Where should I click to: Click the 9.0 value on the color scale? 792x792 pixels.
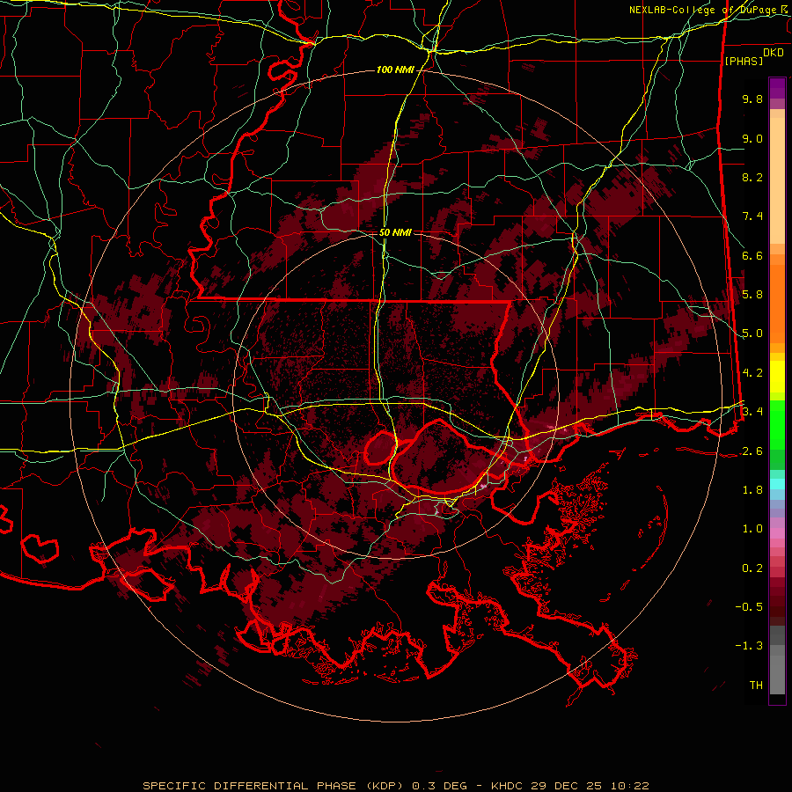(x=752, y=138)
